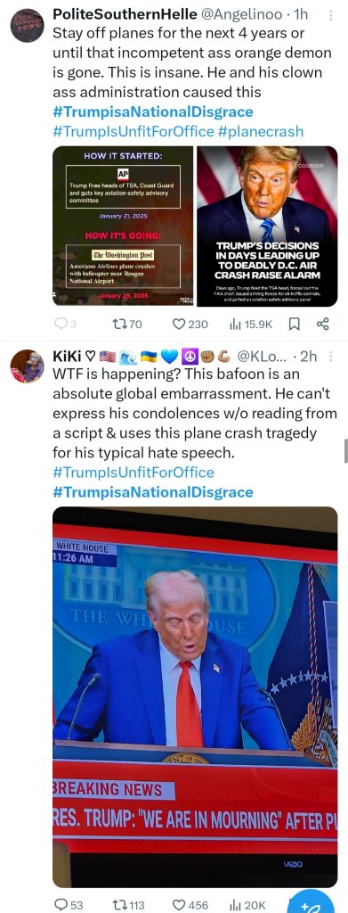Share PoliteSouthernHelle's tweet
This screenshot has width=348, height=913.
coord(323,324)
